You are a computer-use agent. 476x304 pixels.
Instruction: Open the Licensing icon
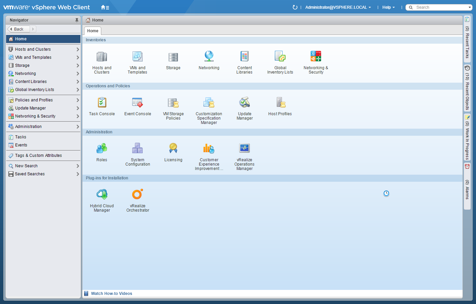click(x=173, y=148)
